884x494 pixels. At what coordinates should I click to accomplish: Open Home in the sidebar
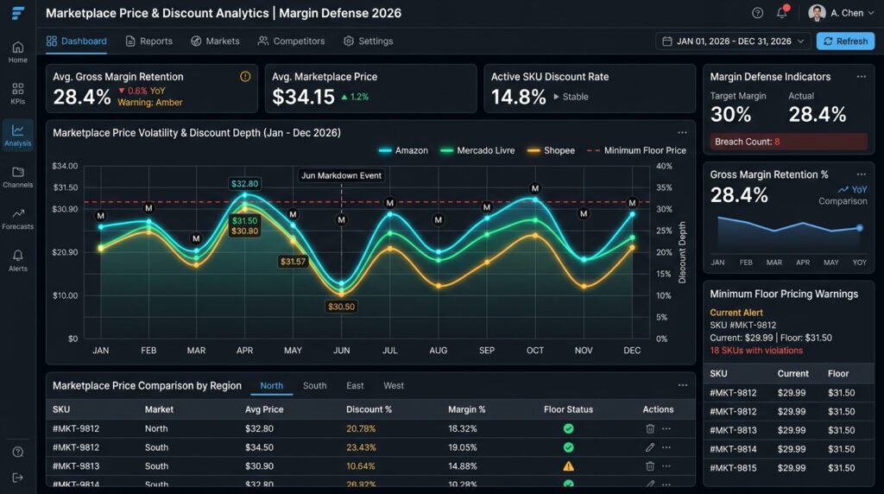click(x=18, y=52)
